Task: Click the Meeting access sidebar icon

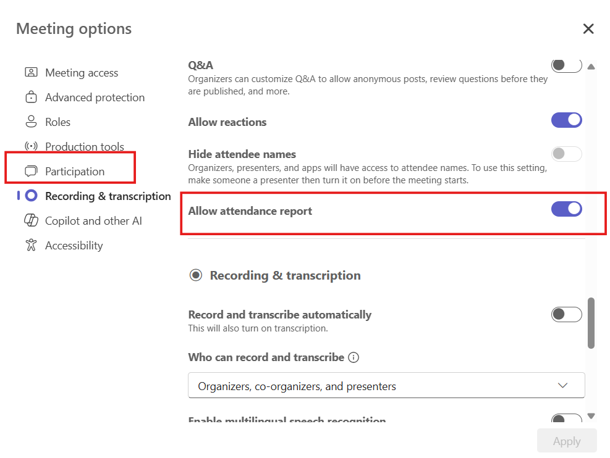Action: pyautogui.click(x=31, y=72)
